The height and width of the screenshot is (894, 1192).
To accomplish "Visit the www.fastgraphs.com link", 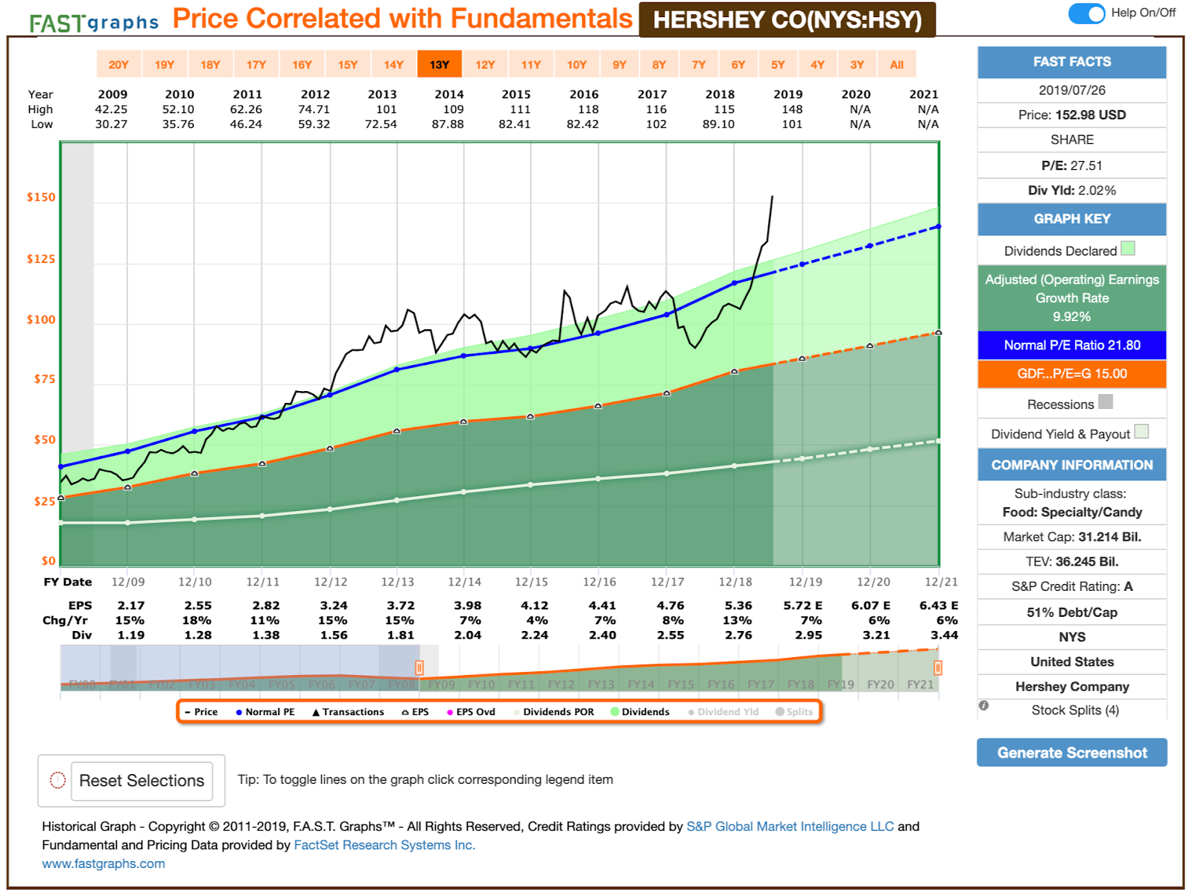I will coord(104,863).
